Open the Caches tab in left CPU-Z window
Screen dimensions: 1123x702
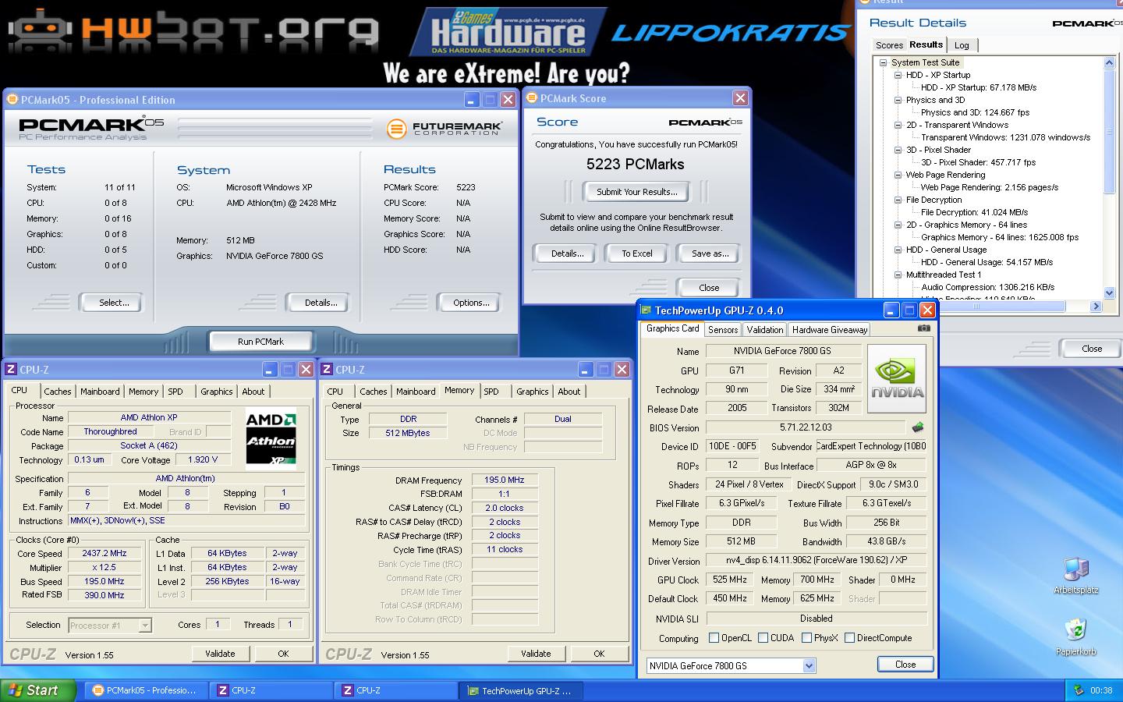(58, 392)
